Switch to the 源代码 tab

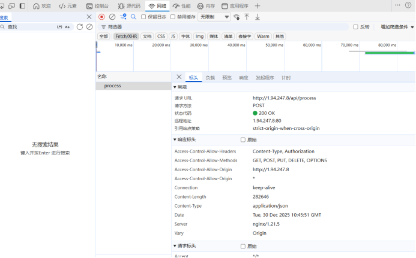pos(129,6)
